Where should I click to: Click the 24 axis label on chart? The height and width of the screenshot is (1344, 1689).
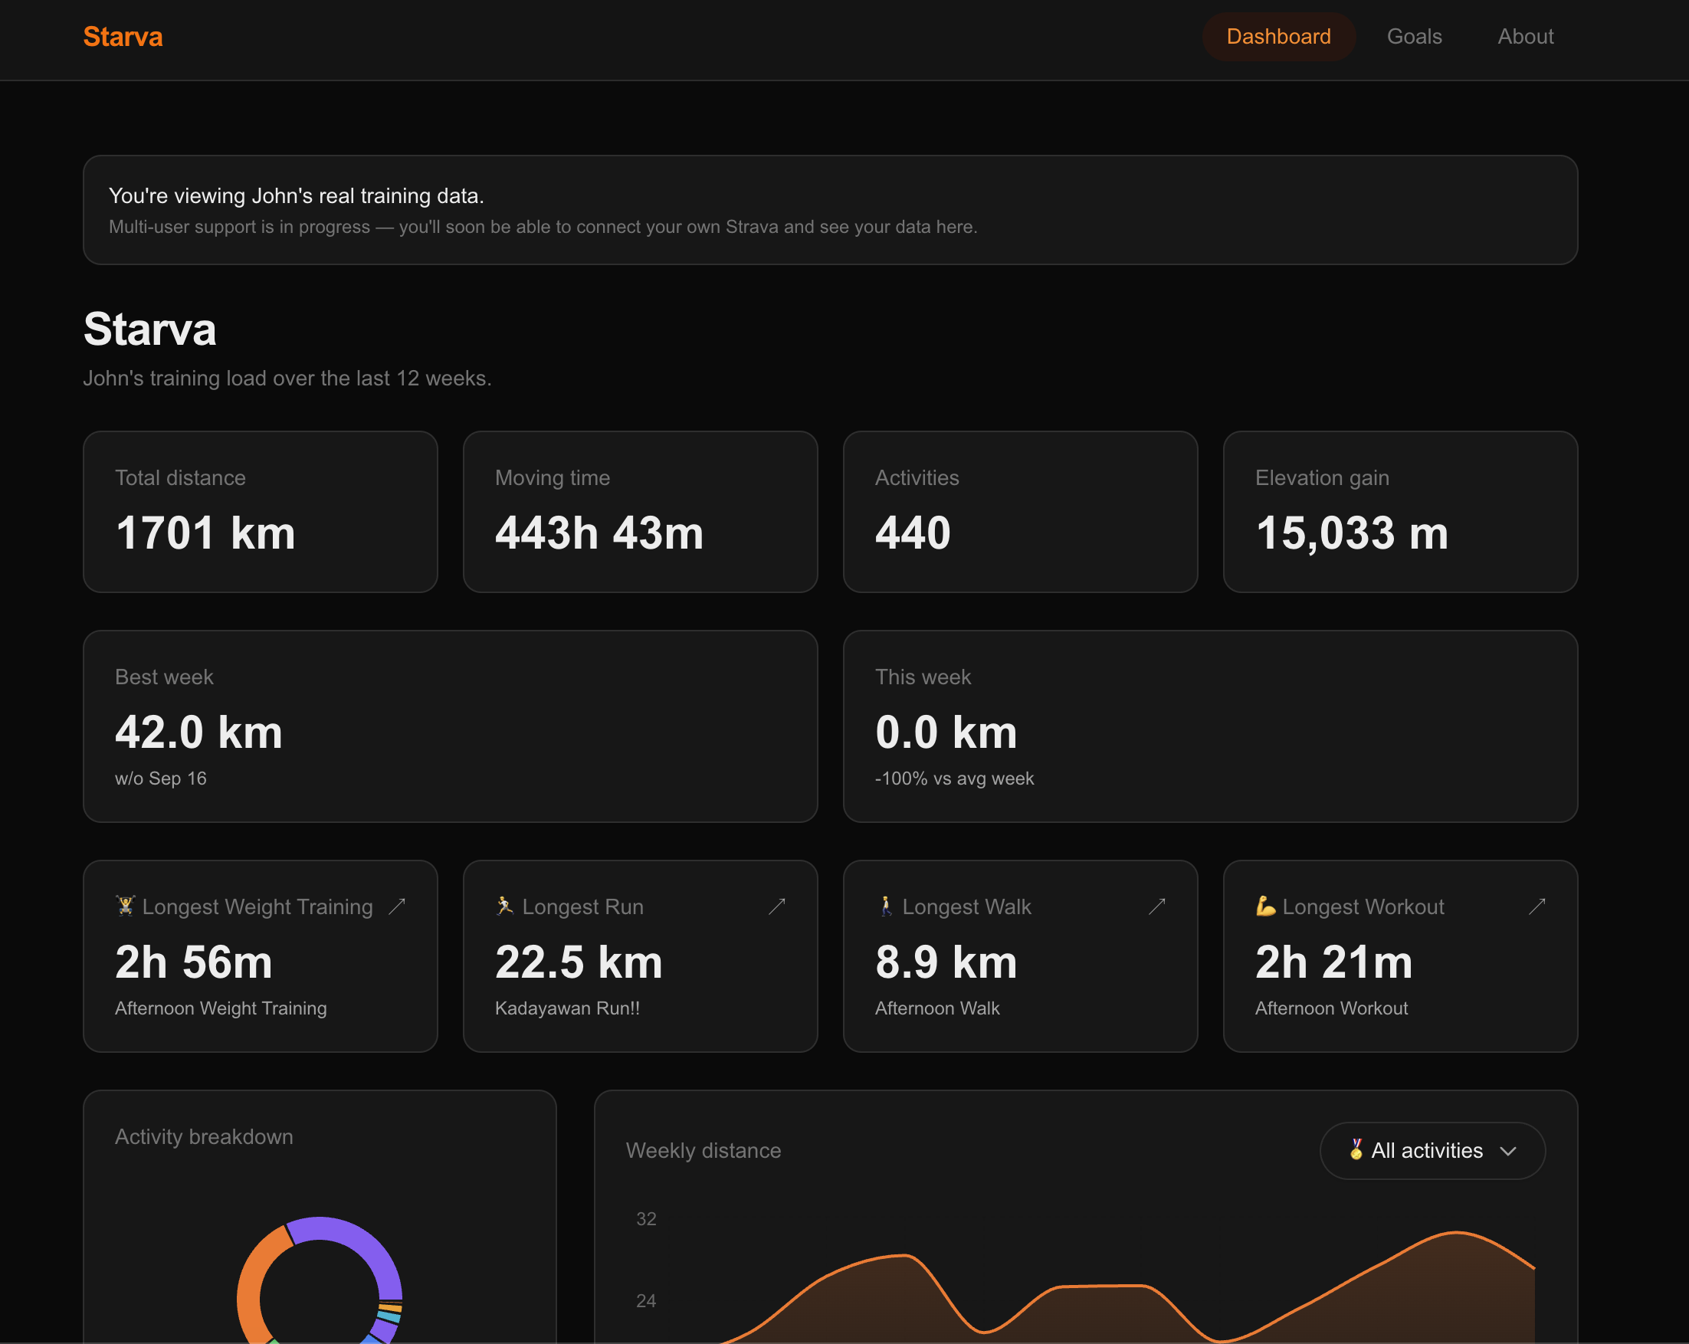coord(645,1301)
